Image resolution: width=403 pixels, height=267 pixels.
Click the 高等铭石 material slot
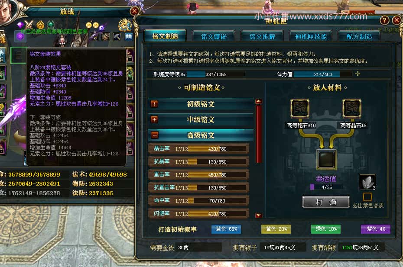point(300,109)
